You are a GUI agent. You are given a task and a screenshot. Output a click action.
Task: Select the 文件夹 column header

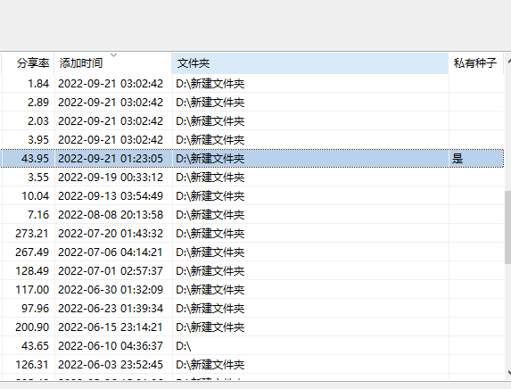[310, 63]
